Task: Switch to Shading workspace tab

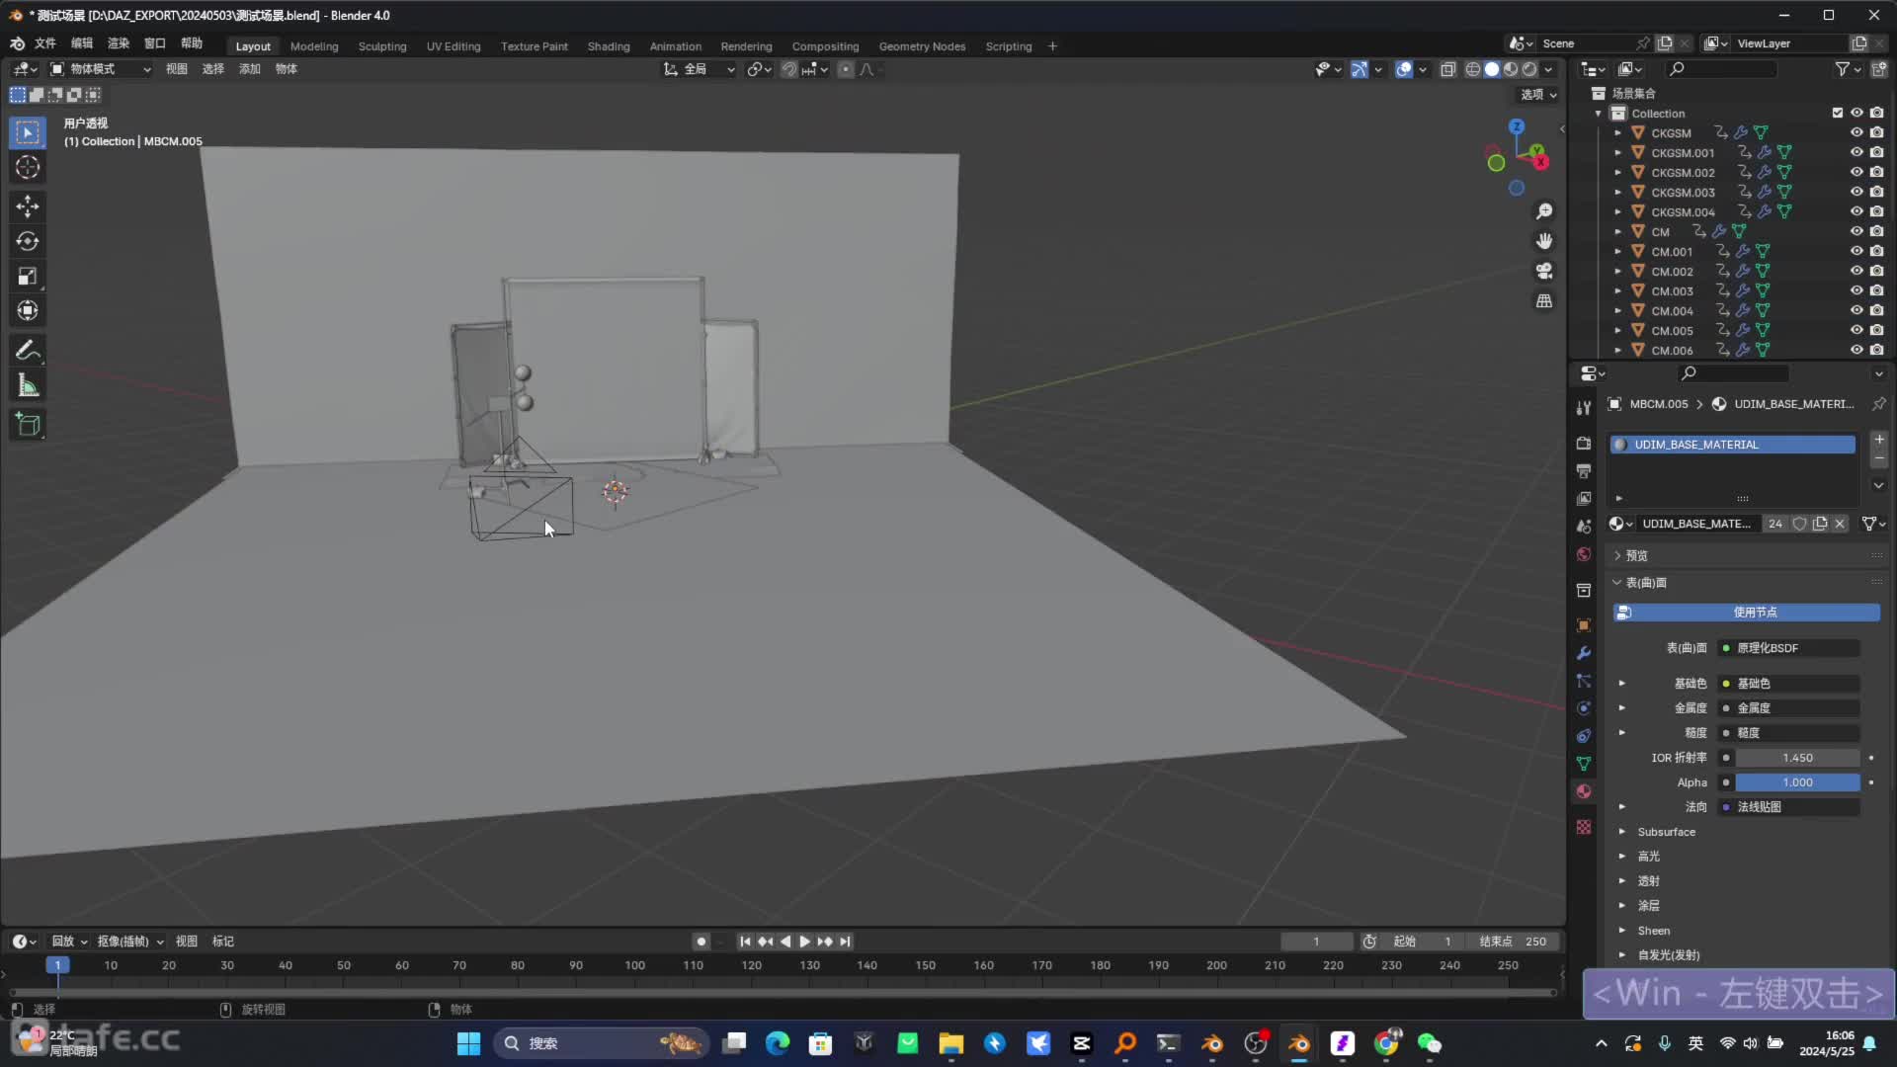Action: click(x=609, y=46)
